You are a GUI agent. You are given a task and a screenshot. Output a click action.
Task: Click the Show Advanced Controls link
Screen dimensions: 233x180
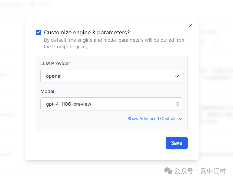click(152, 119)
